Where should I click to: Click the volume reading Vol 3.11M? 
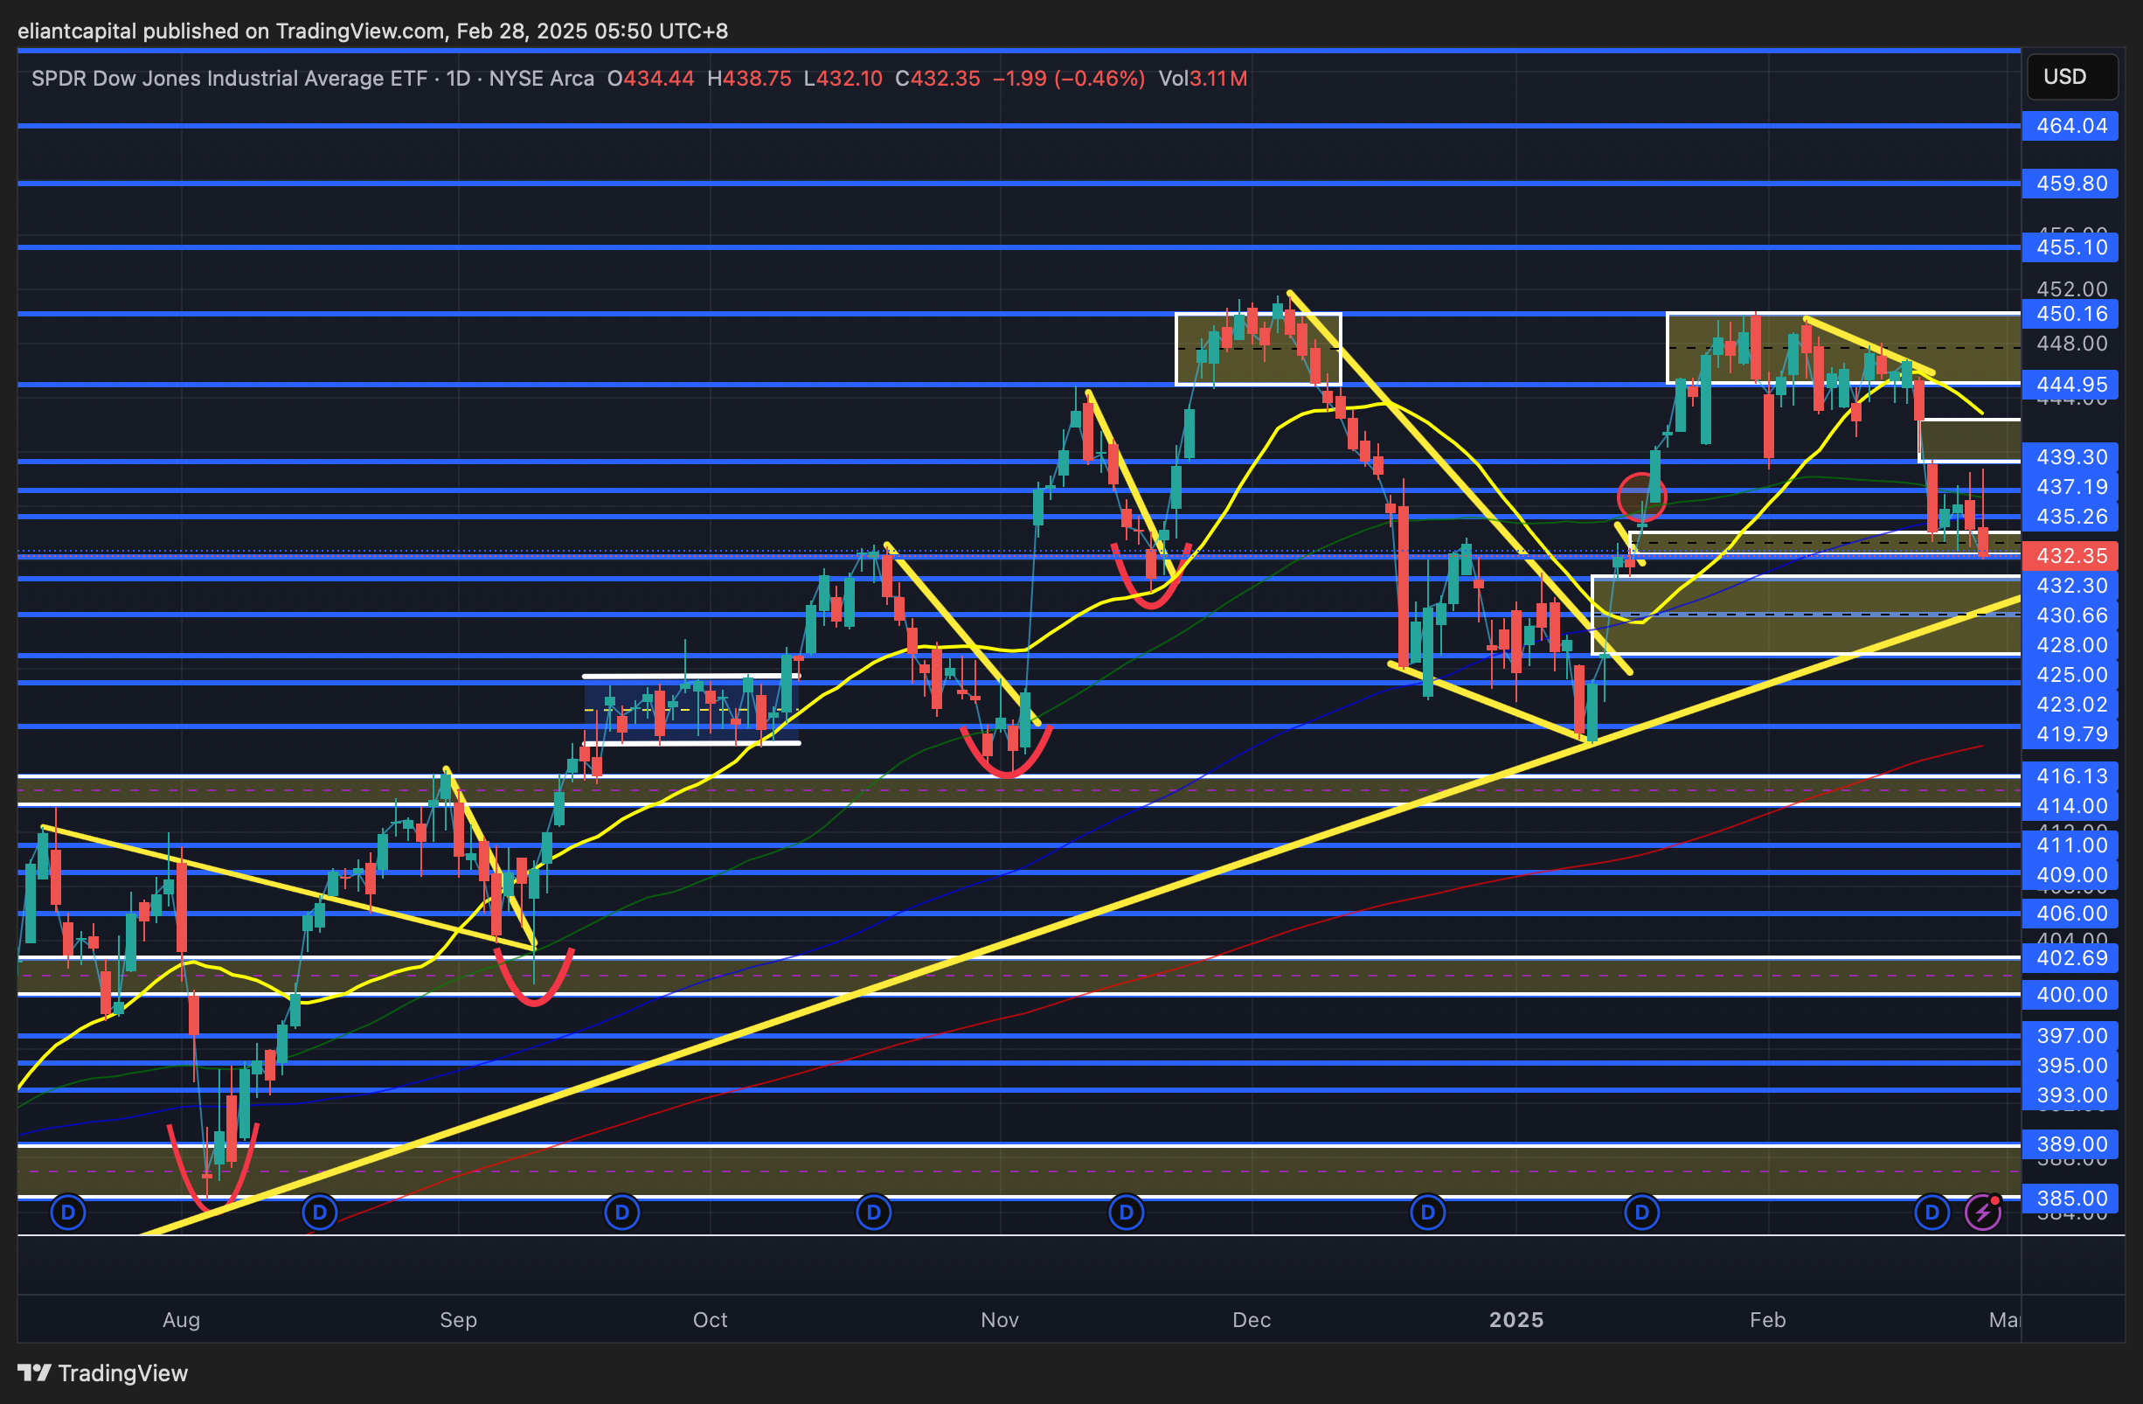1203,79
